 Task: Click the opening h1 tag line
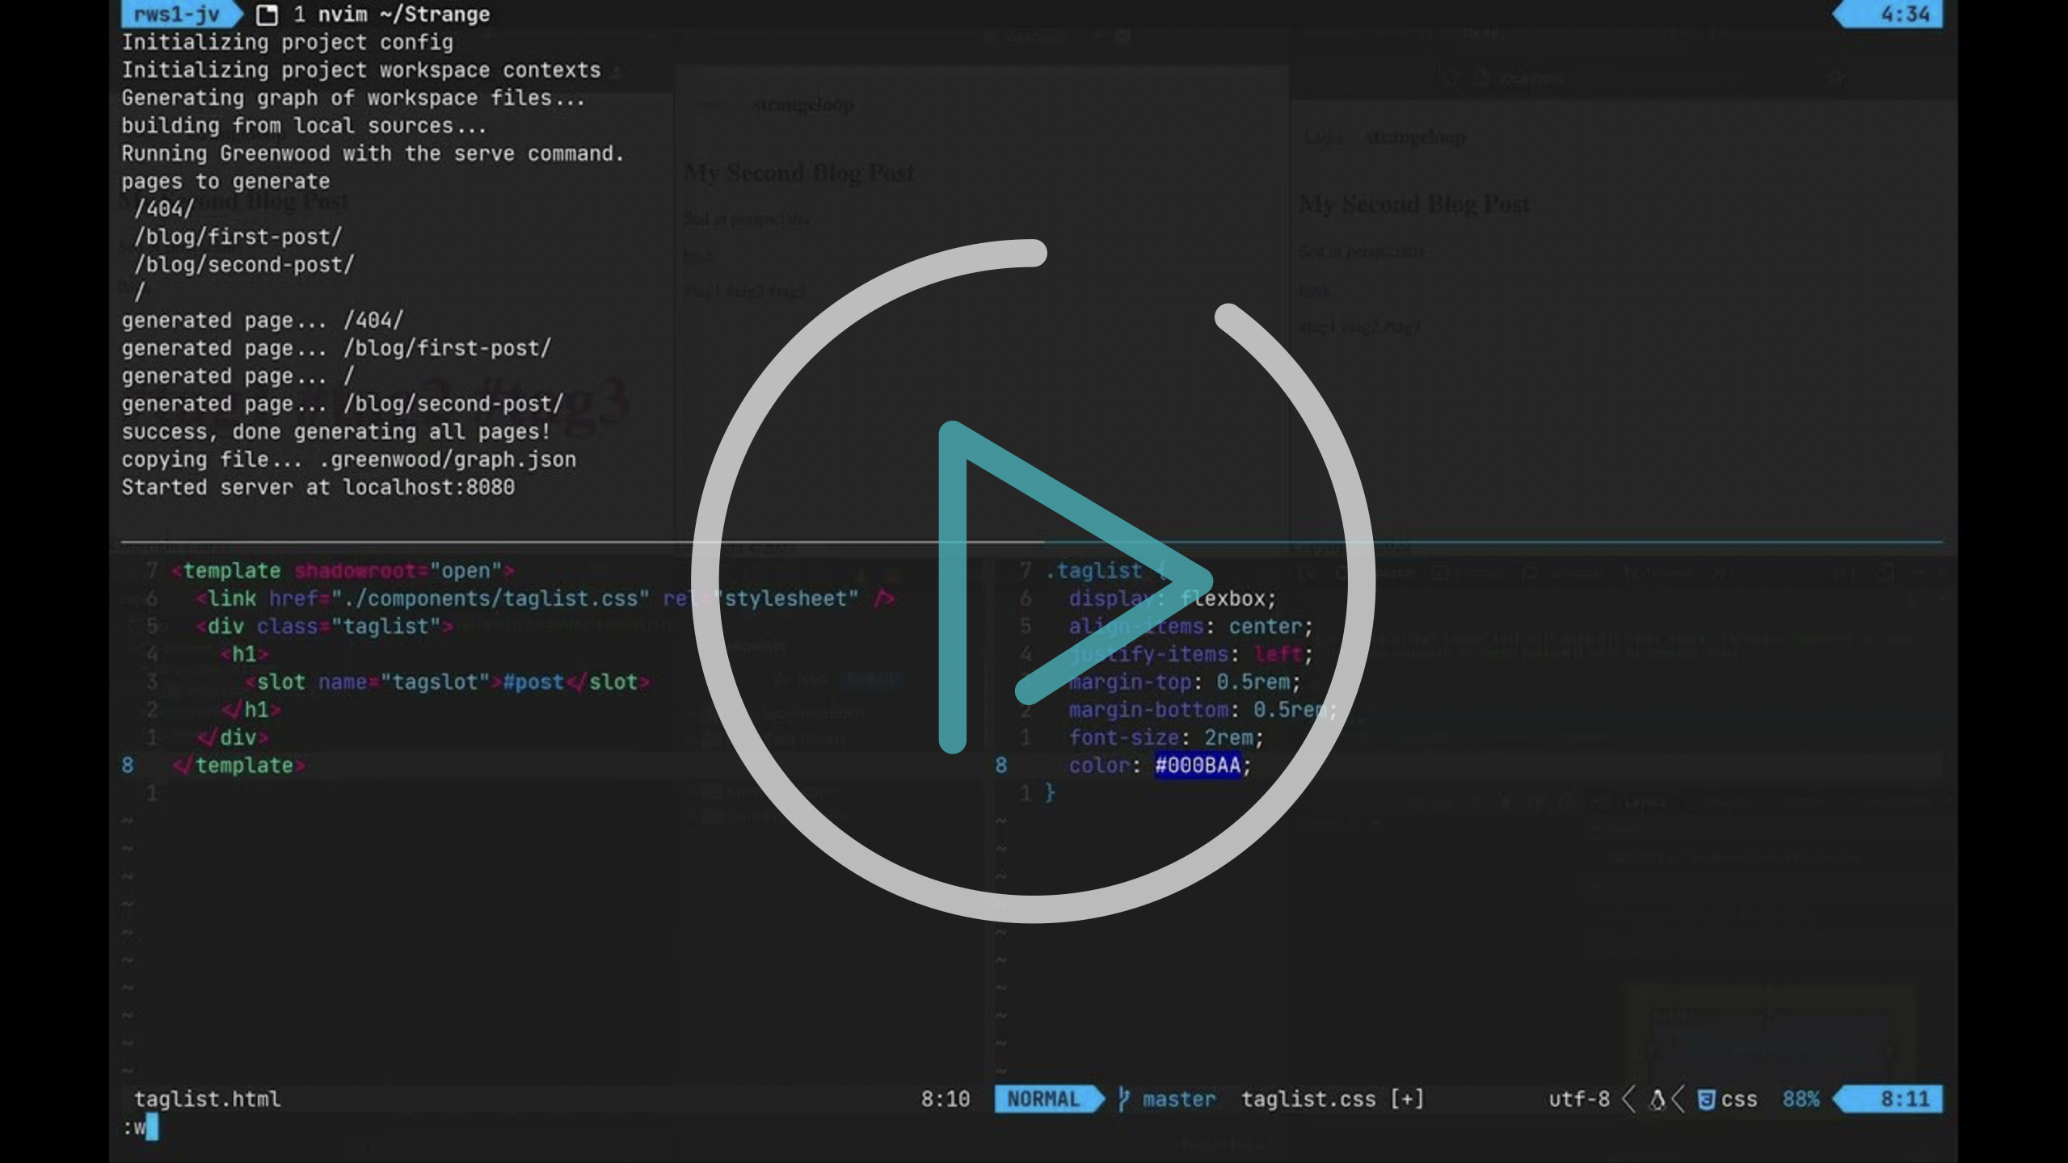[245, 654]
